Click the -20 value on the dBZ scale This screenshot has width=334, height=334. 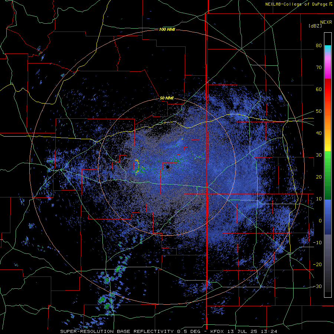tap(317, 264)
